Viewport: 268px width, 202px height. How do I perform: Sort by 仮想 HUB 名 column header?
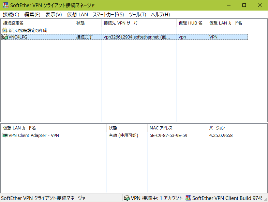[x=192, y=23]
